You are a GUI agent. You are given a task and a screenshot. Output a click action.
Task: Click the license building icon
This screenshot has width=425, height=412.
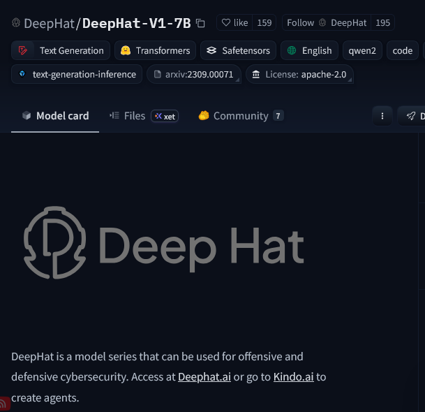pos(256,74)
